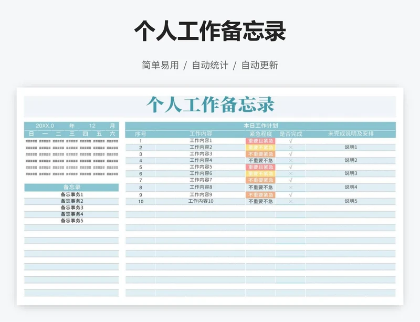Toggle the cross mark for 工作内容2
This screenshot has height=322, width=420.
click(x=291, y=148)
